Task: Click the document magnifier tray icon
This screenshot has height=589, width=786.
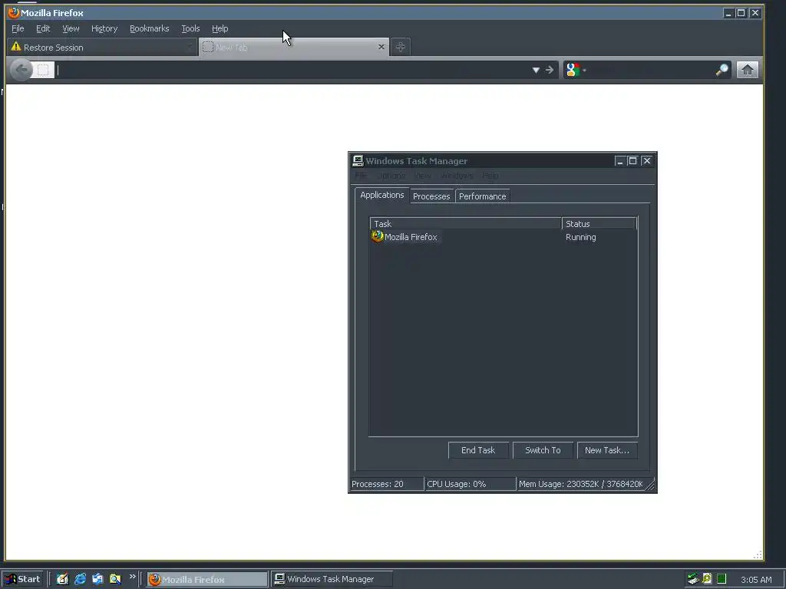Action: pos(707,579)
